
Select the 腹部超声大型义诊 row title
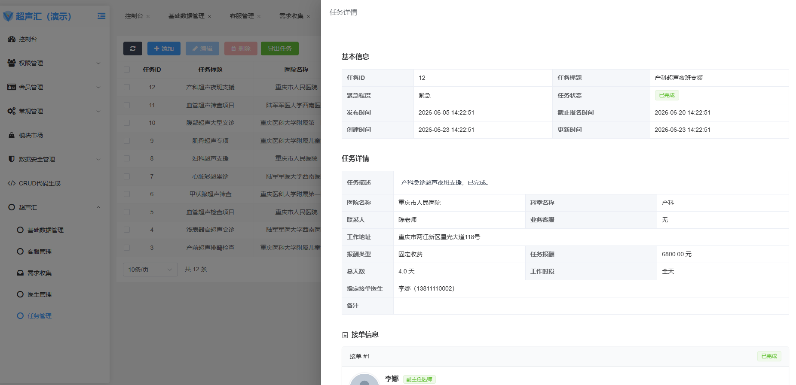tap(210, 123)
